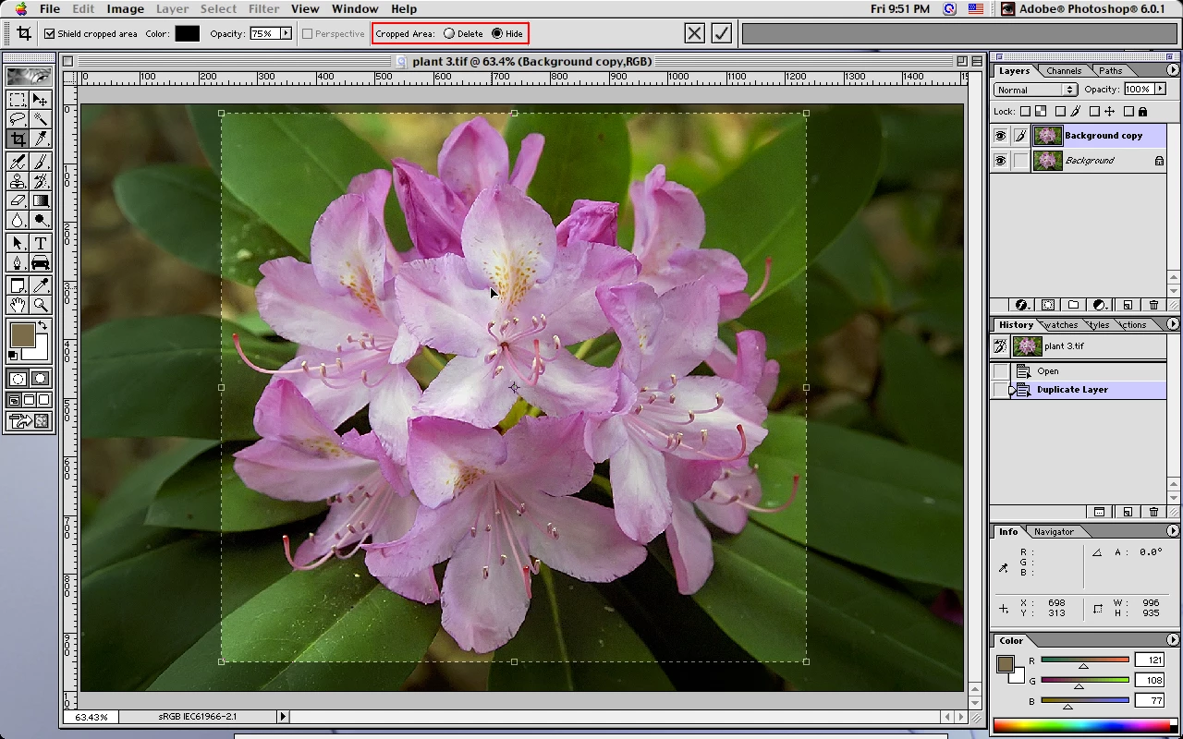Open the History palette flyout menu
The width and height of the screenshot is (1183, 739).
point(1173,324)
